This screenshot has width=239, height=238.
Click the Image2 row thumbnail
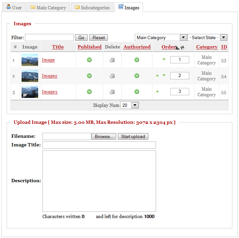pyautogui.click(x=30, y=76)
